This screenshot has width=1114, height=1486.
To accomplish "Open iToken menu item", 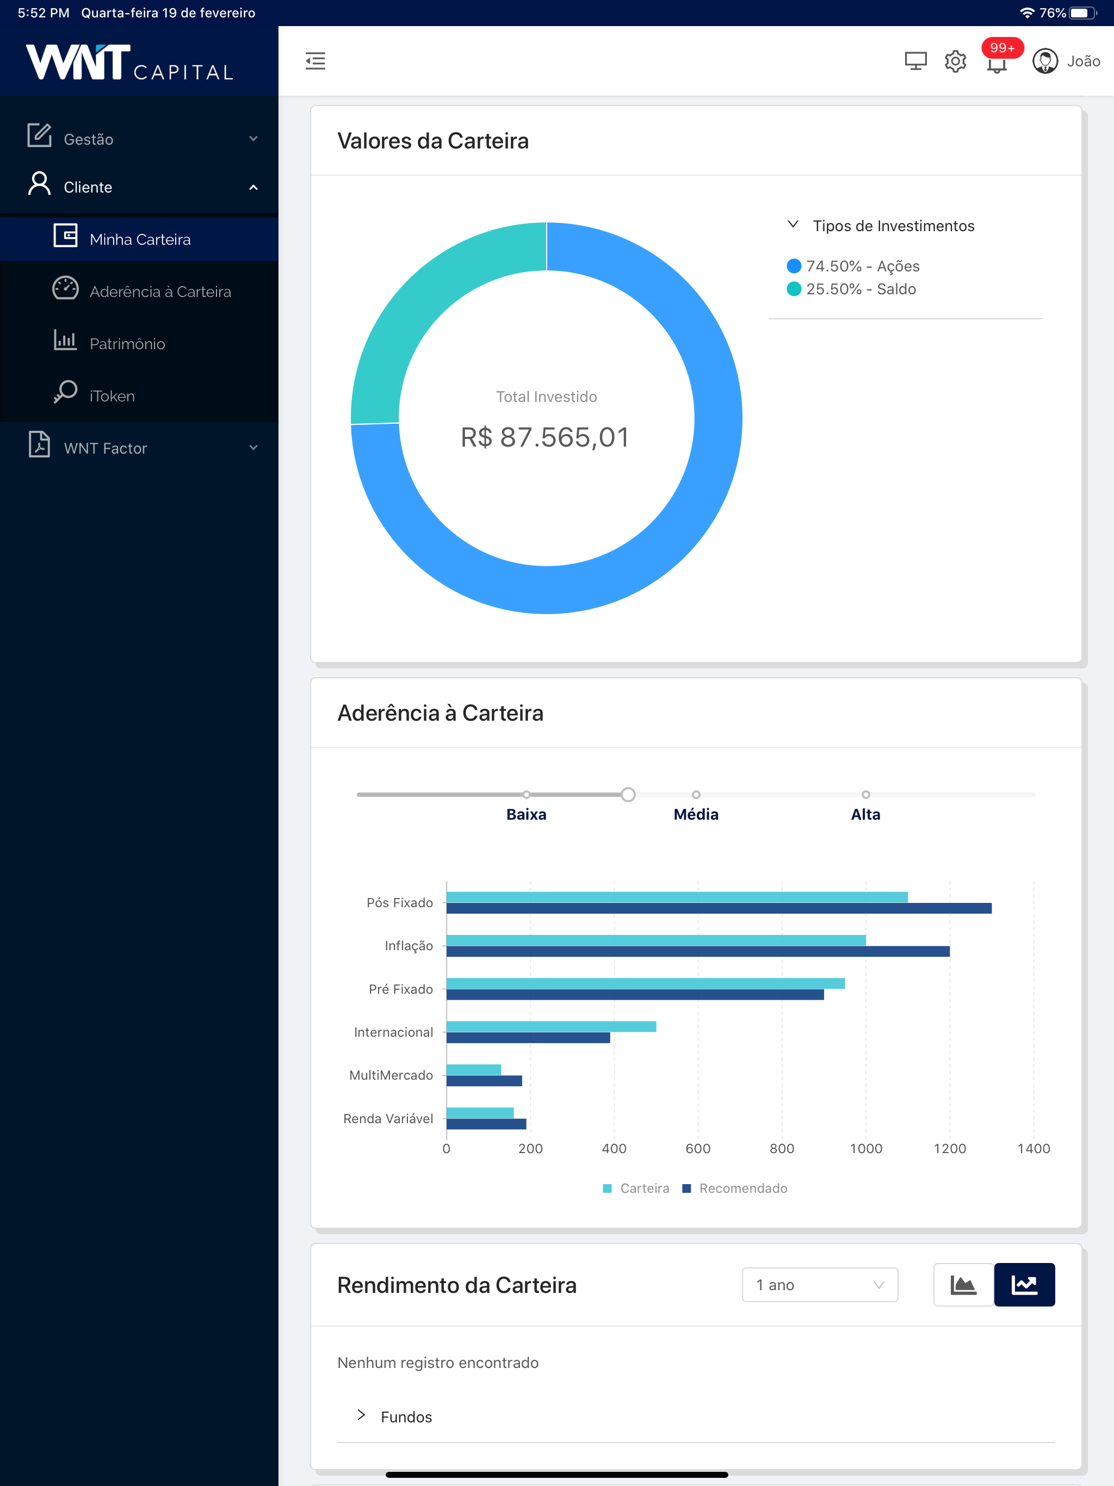I will pyautogui.click(x=139, y=395).
